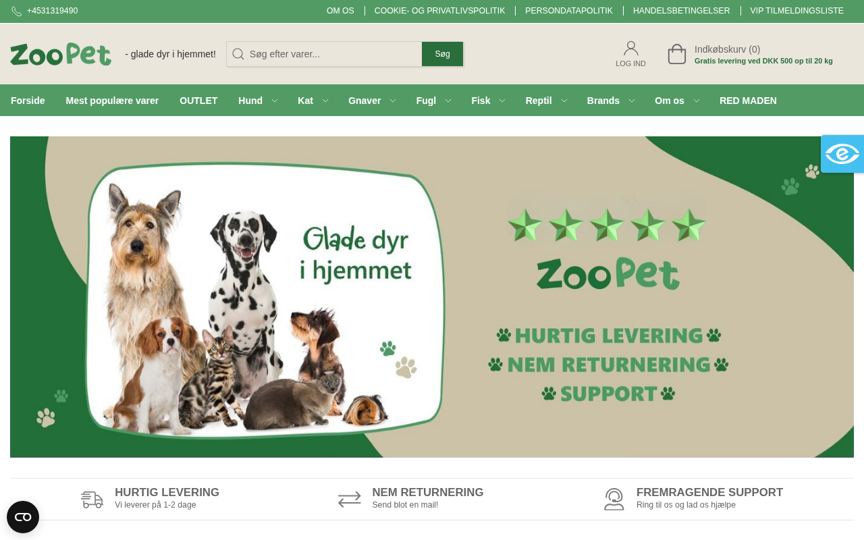Image resolution: width=864 pixels, height=540 pixels.
Task: Open the VIP TILMELDINGSLISTE link
Action: coord(797,11)
